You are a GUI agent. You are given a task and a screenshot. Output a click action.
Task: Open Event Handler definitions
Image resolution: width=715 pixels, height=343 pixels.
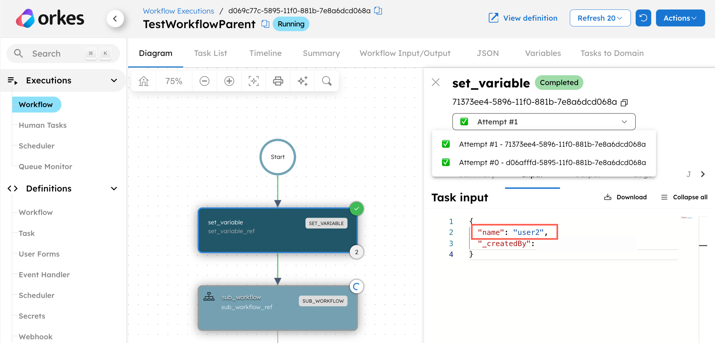coord(44,275)
